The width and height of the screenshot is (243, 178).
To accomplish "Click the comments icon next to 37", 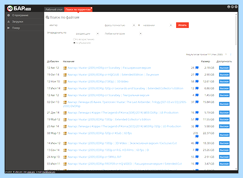I will (x=197, y=102).
